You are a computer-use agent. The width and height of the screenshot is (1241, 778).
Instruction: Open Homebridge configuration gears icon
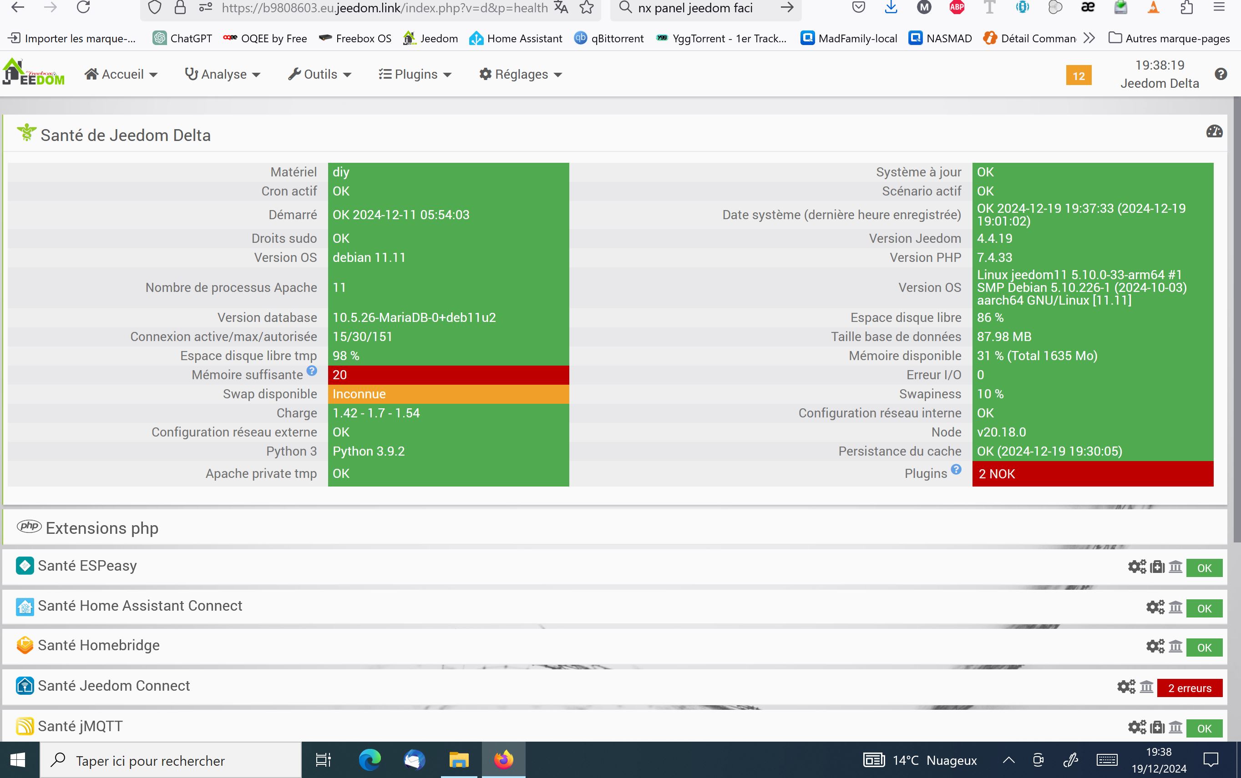pyautogui.click(x=1155, y=647)
